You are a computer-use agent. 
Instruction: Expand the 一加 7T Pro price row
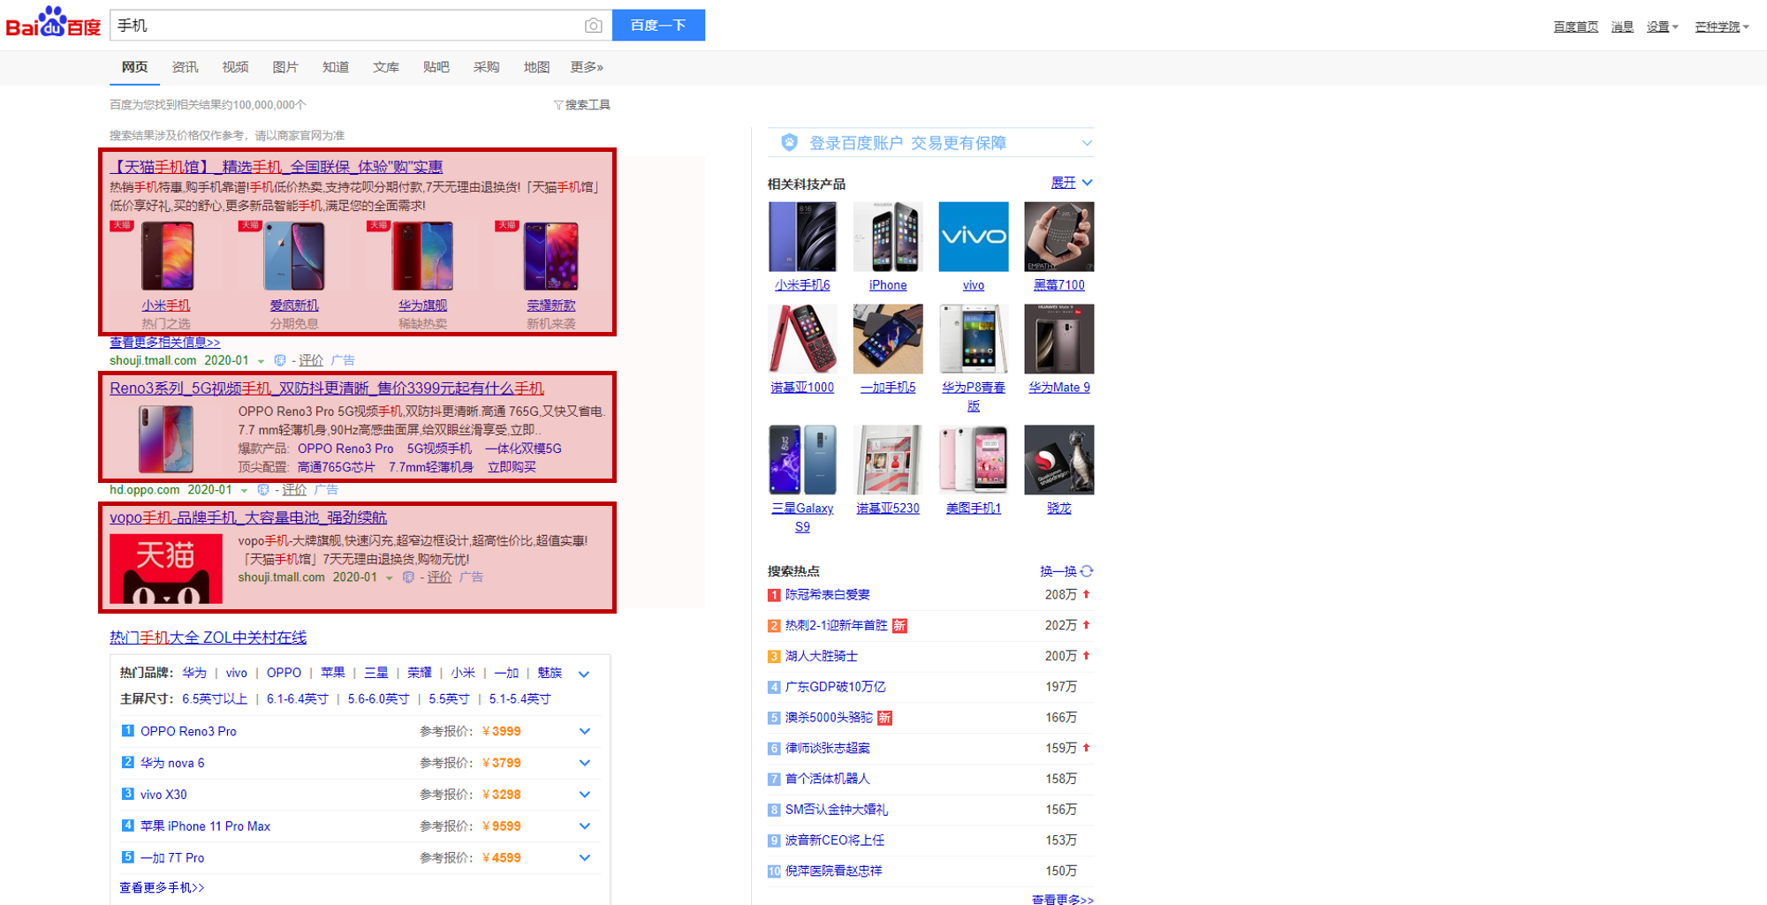tap(584, 857)
